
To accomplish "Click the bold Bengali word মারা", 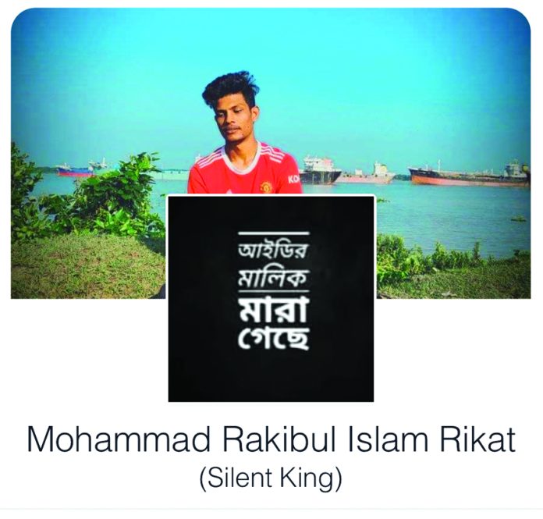I will pyautogui.click(x=273, y=309).
